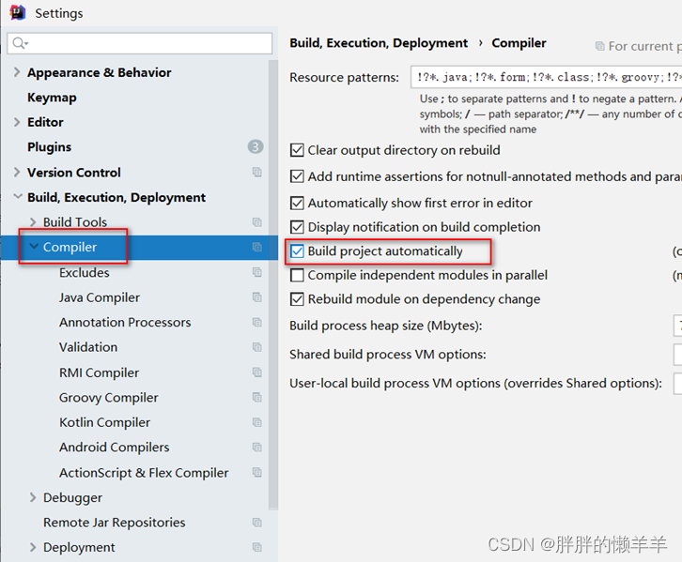Viewport: 682px width, 562px height.
Task: Click the project-level icon next to Version Control
Action: (257, 173)
